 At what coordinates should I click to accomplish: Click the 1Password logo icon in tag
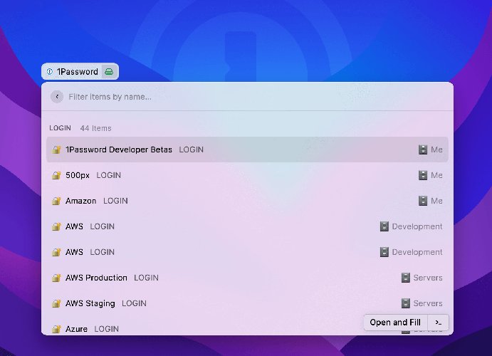[50, 71]
